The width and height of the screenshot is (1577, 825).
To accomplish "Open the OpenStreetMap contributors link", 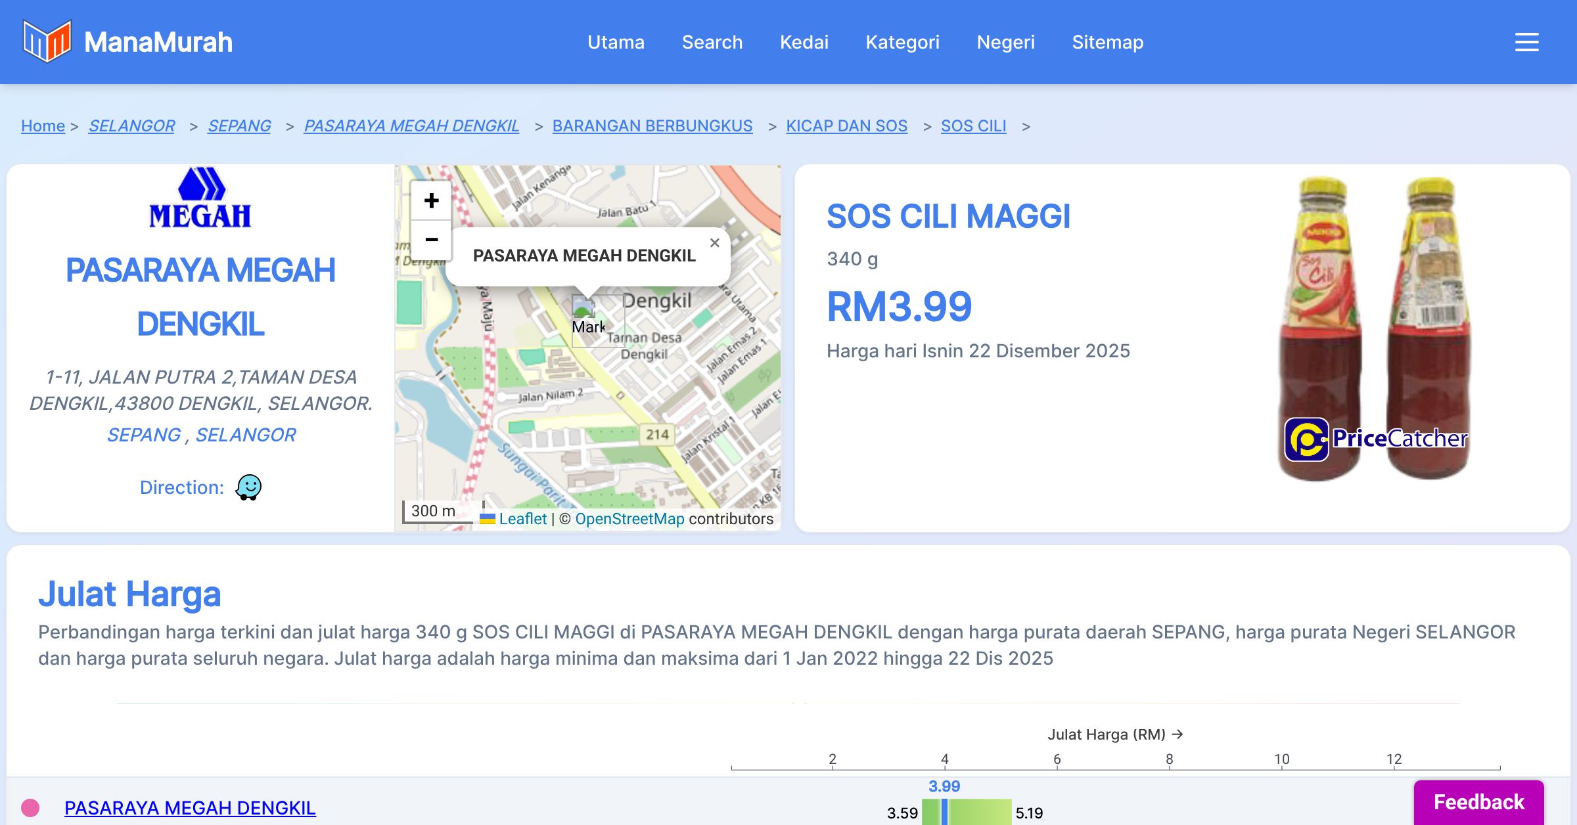I will (629, 519).
